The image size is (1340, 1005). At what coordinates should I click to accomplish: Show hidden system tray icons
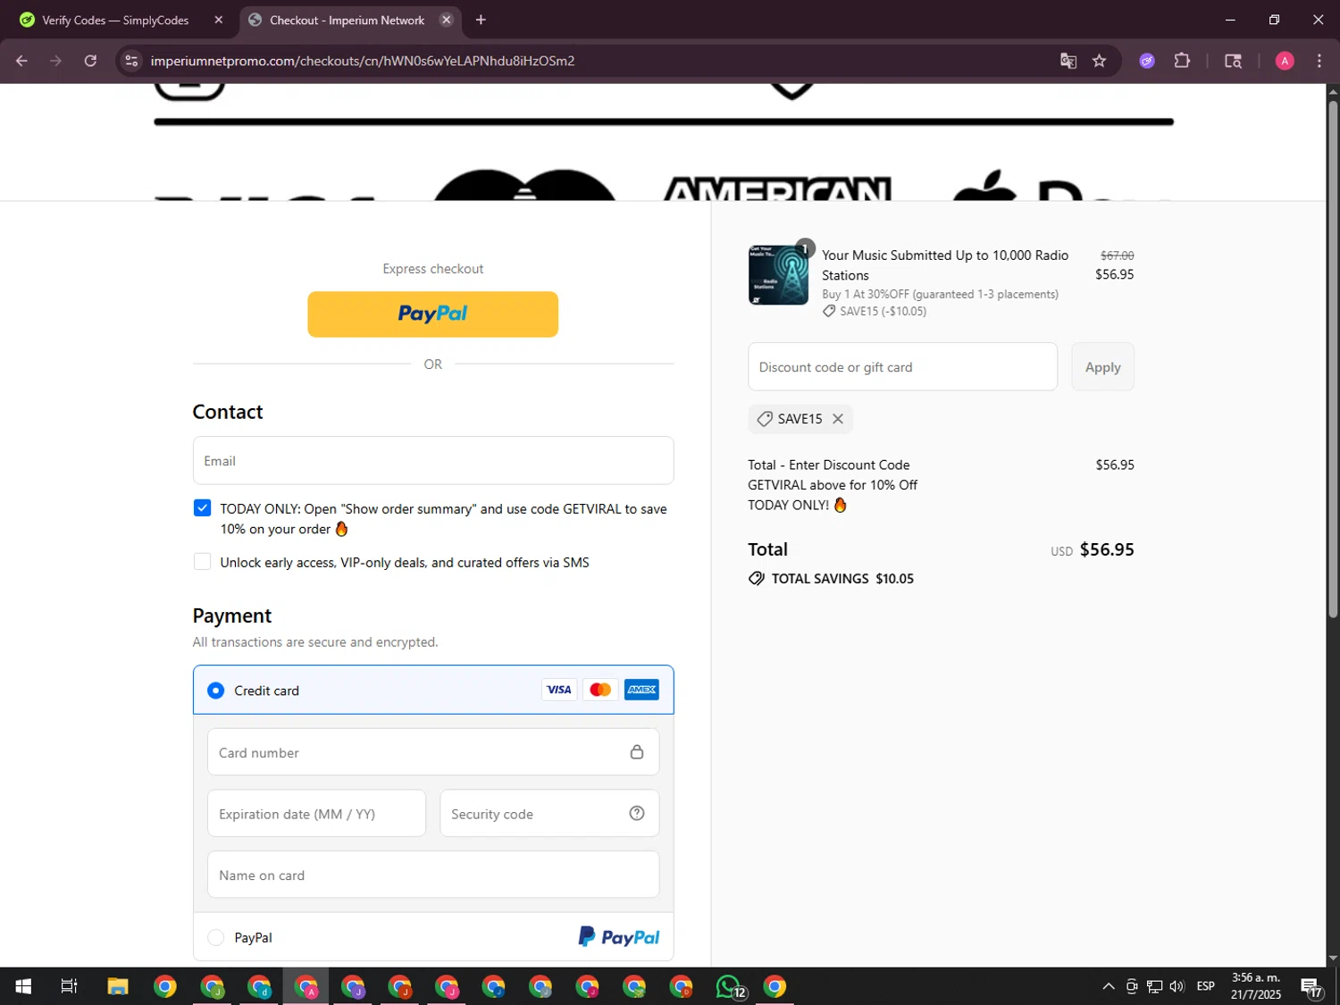point(1109,986)
